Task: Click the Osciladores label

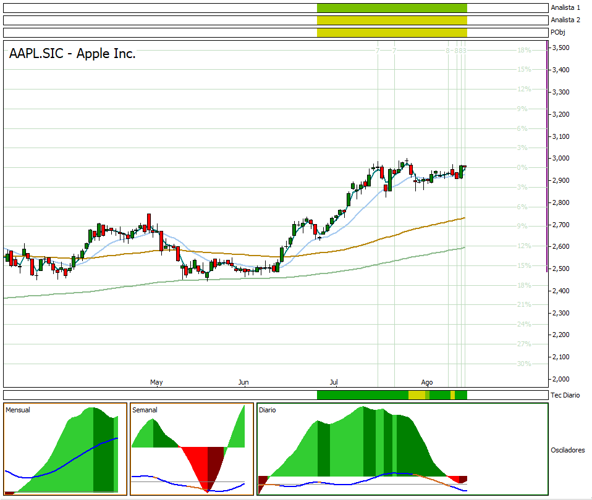Action: point(567,450)
